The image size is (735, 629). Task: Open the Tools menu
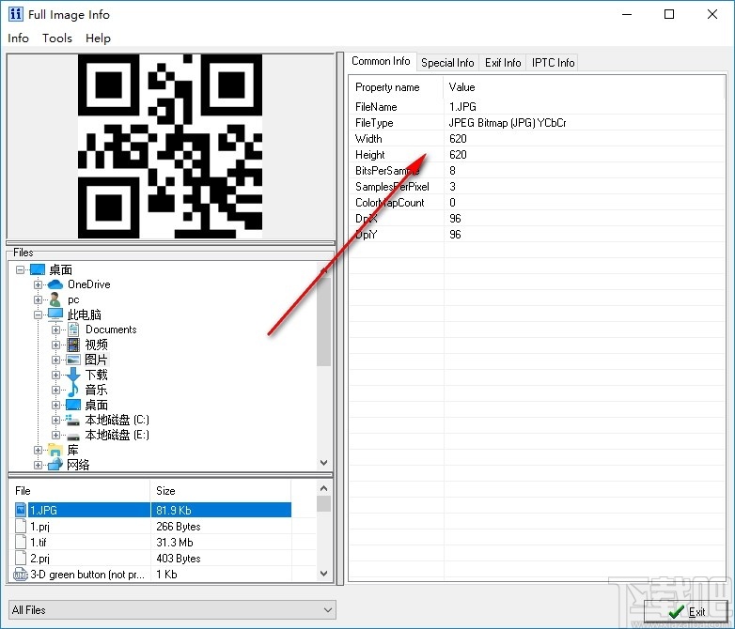coord(57,38)
